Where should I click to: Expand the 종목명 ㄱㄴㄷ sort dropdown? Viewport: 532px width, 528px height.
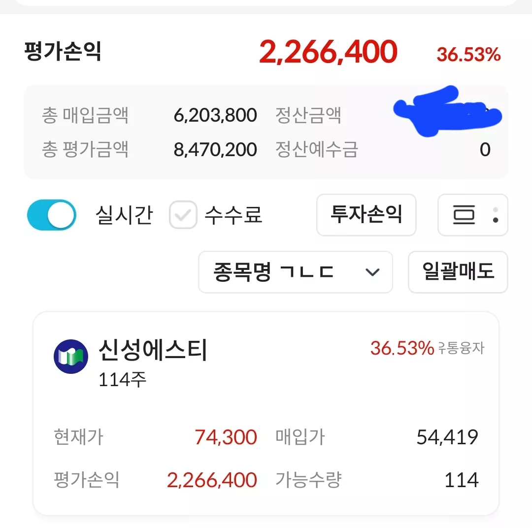pos(295,272)
